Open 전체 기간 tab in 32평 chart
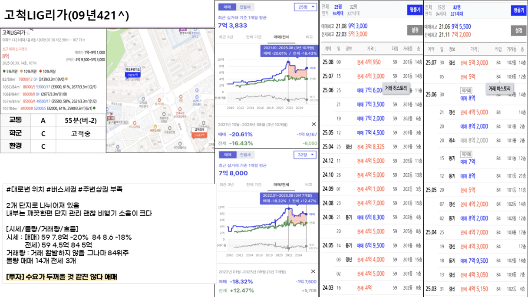Image resolution: width=528 pixels, height=297 pixels. 254,185
